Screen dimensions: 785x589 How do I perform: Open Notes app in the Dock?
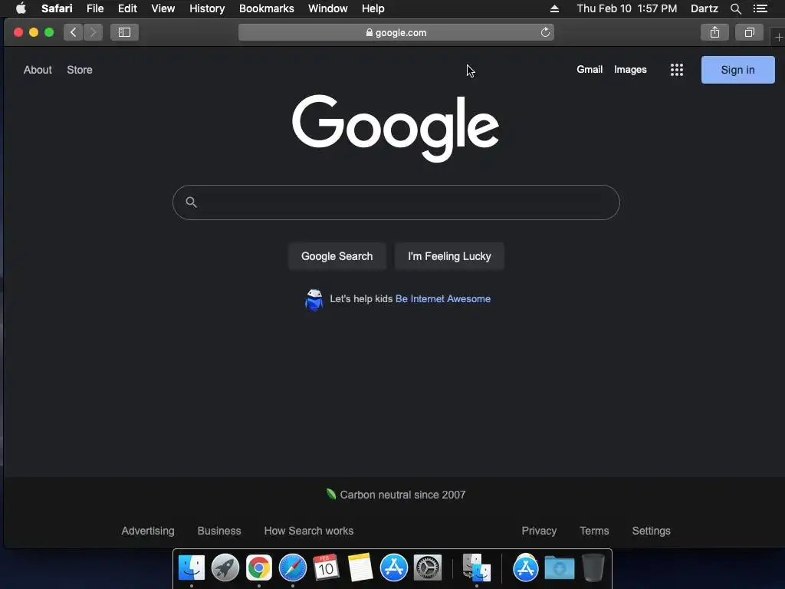click(x=360, y=568)
